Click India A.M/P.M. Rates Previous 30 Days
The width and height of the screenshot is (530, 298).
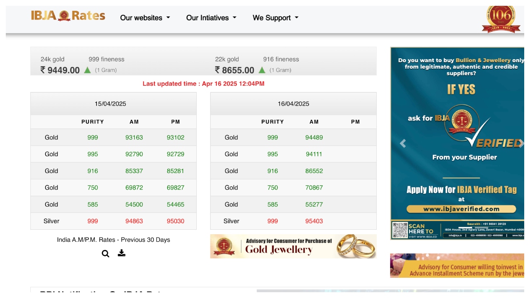(x=113, y=240)
